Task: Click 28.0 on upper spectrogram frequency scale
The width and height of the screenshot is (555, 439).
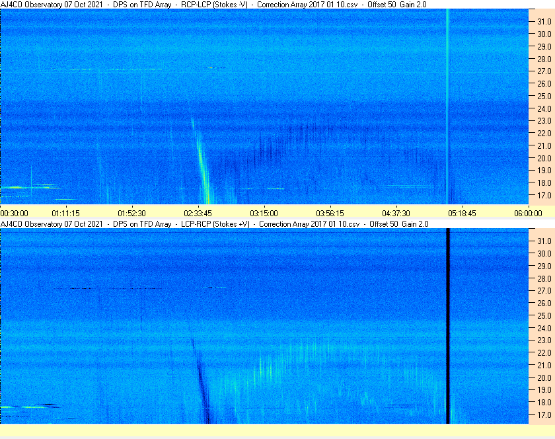Action: point(544,59)
